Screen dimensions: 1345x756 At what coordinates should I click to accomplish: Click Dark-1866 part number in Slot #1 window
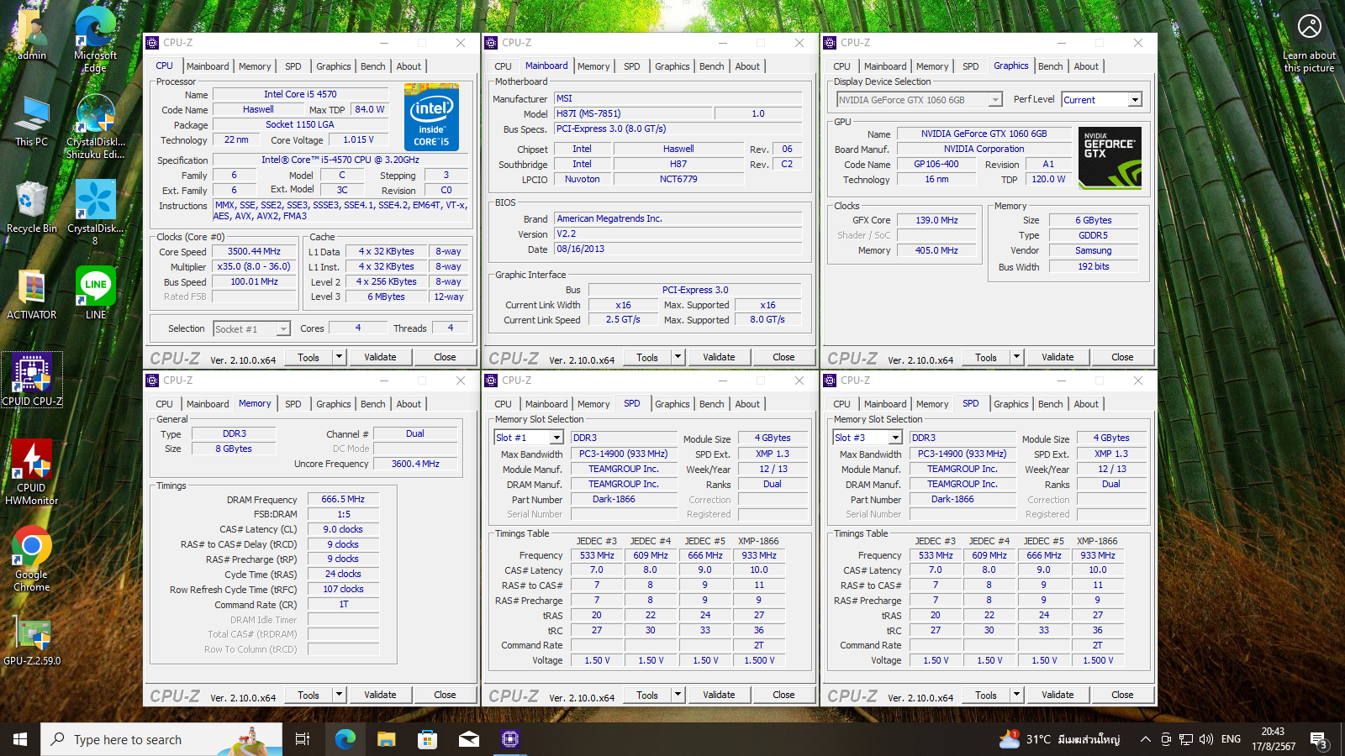coord(624,499)
